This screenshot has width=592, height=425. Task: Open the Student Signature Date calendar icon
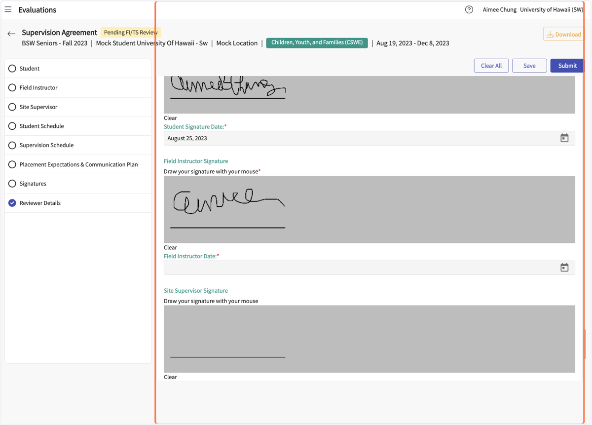(564, 138)
